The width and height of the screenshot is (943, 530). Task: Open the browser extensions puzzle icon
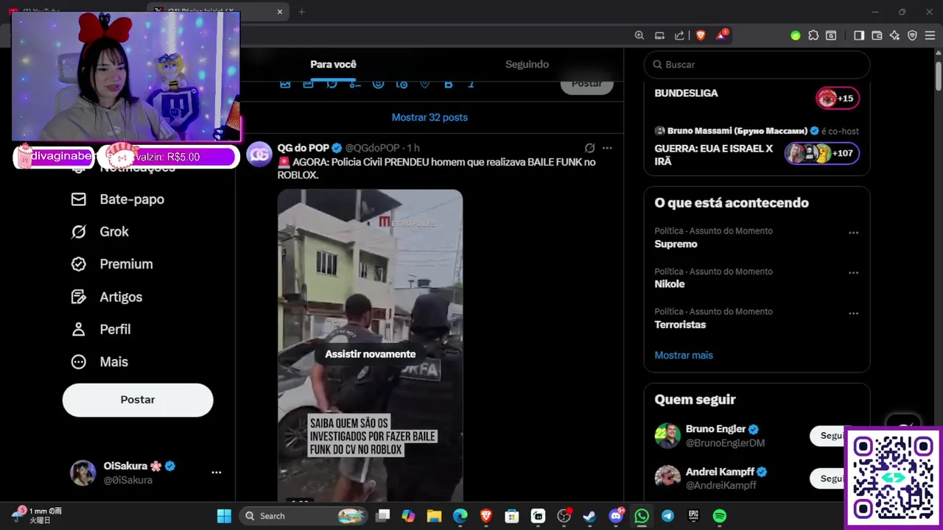tap(813, 35)
